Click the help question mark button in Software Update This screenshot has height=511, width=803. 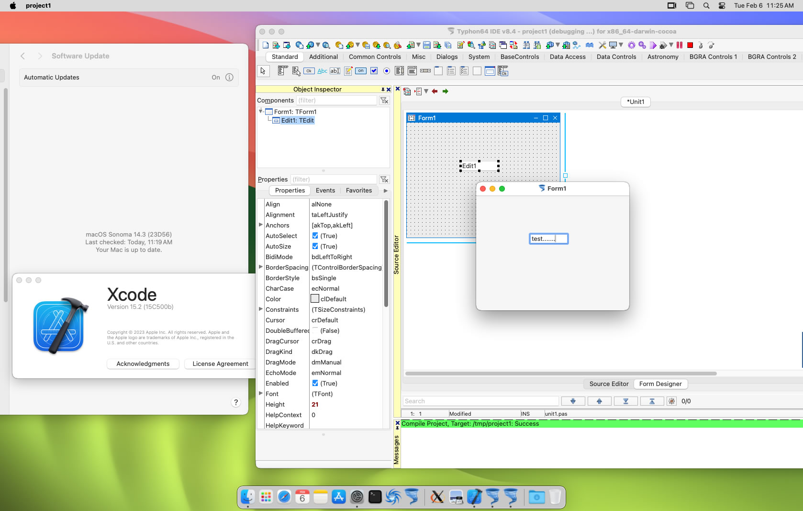(x=235, y=402)
